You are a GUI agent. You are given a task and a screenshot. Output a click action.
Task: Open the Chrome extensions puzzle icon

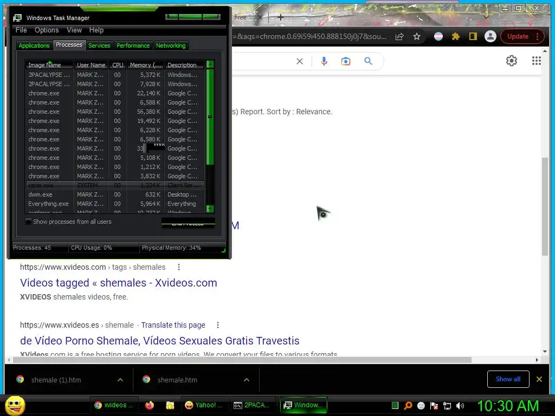point(455,36)
